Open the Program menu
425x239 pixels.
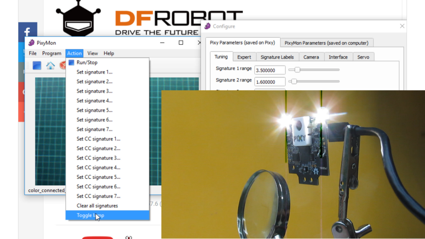click(x=51, y=53)
